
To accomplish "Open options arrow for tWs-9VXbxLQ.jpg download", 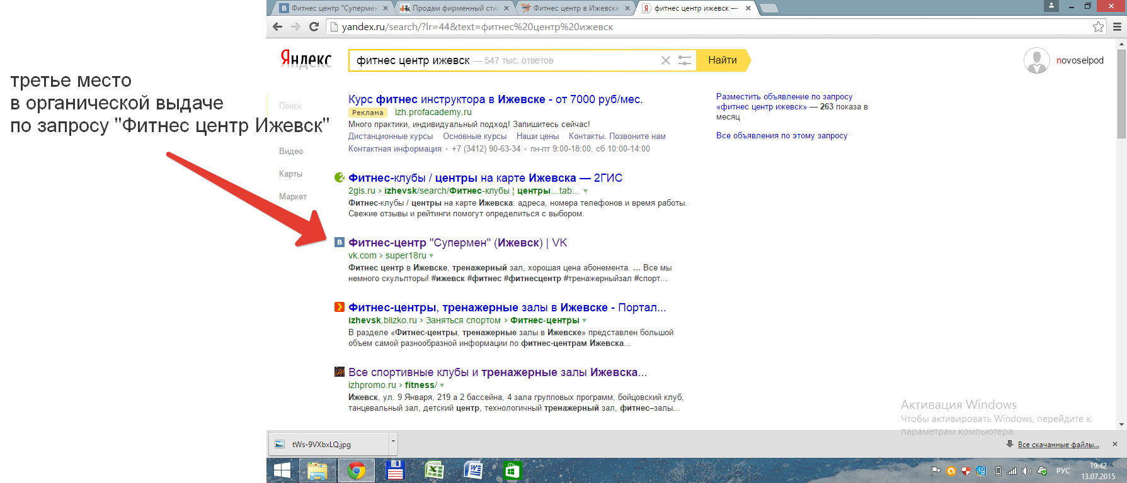I will tap(393, 441).
